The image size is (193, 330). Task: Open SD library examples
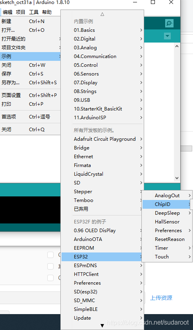point(102,183)
